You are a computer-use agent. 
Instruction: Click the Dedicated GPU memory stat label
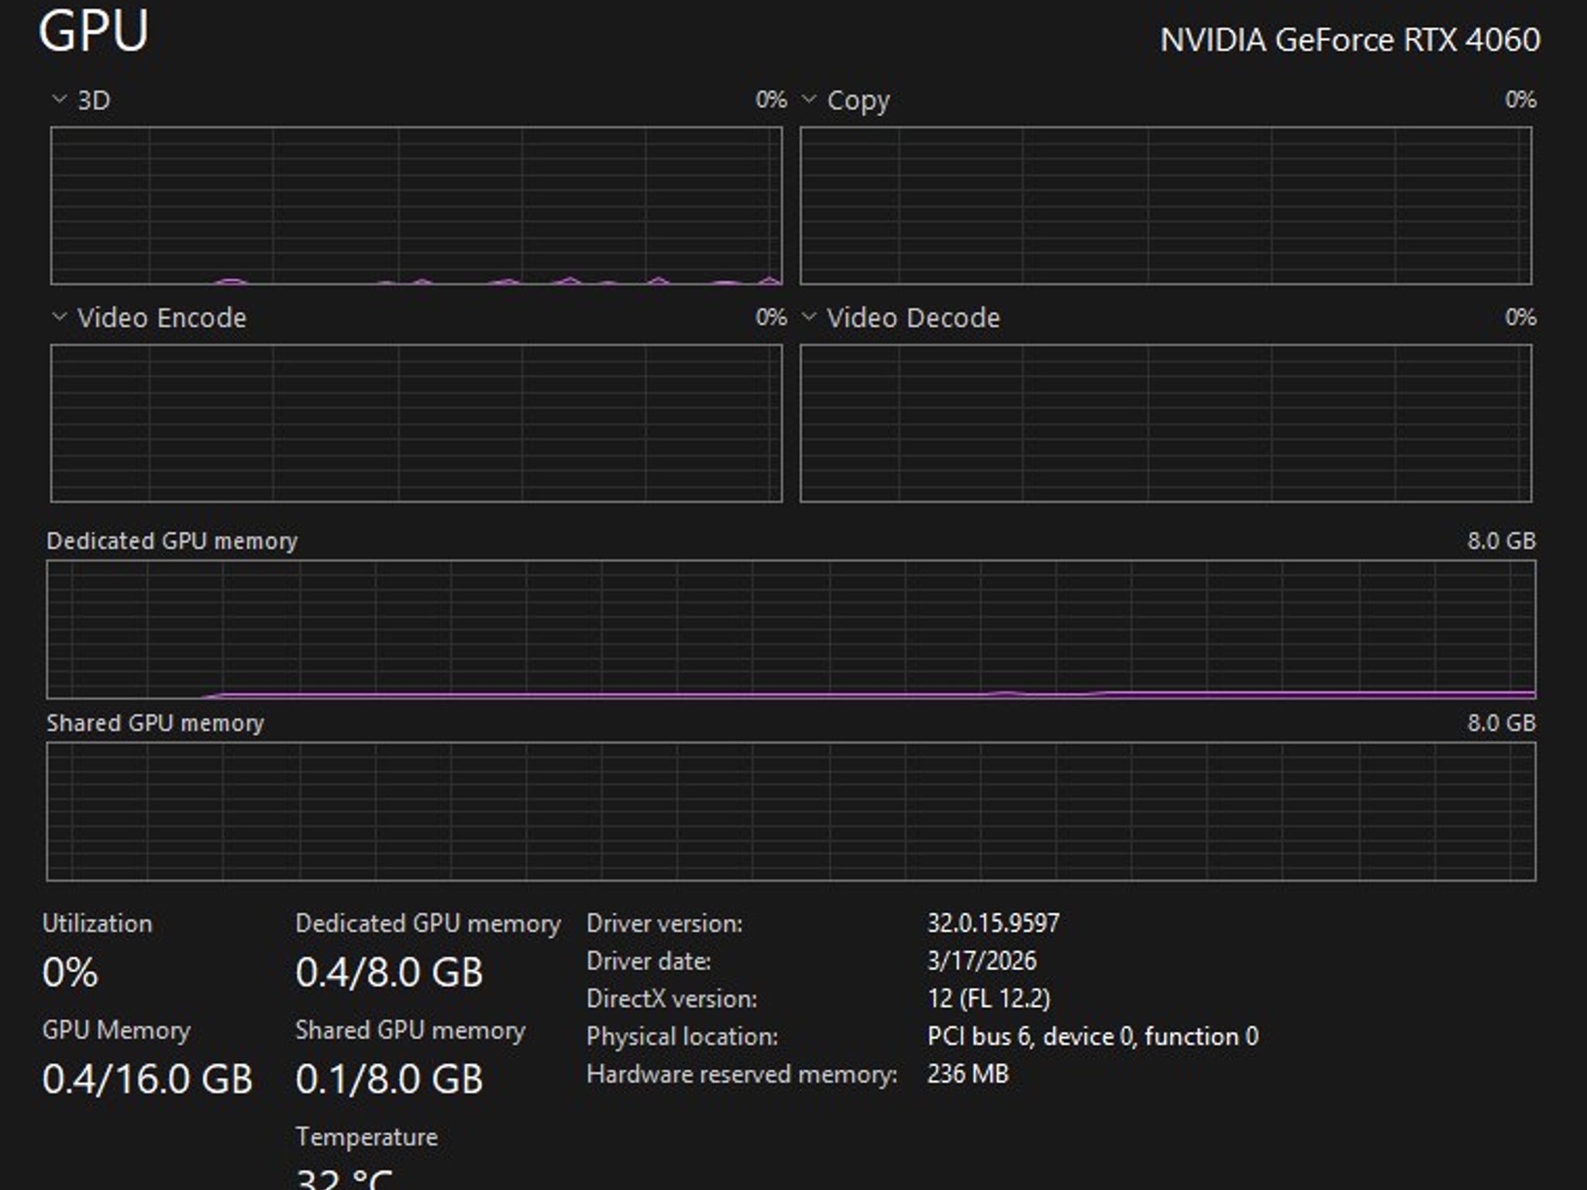pos(428,923)
